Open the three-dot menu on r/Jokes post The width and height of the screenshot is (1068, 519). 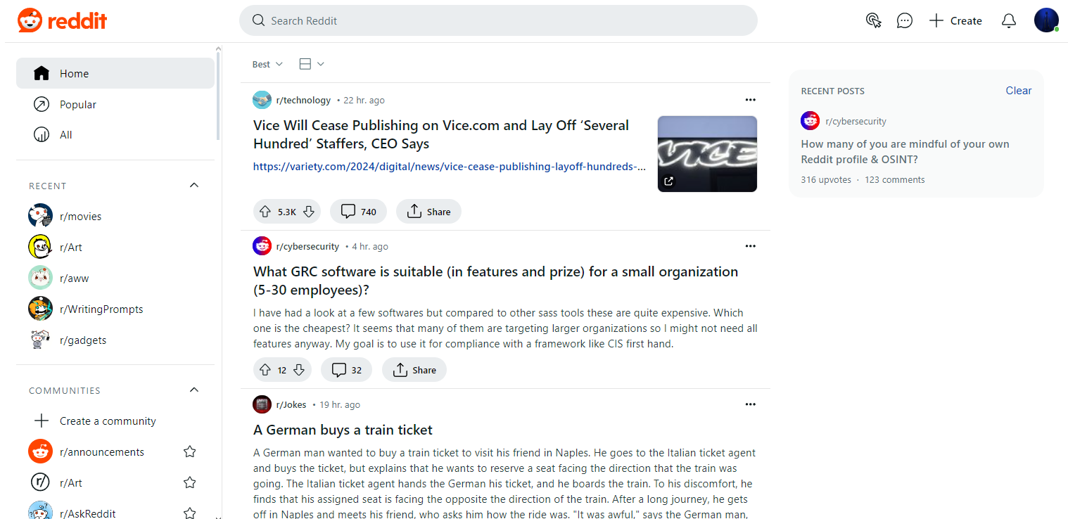[x=750, y=404]
